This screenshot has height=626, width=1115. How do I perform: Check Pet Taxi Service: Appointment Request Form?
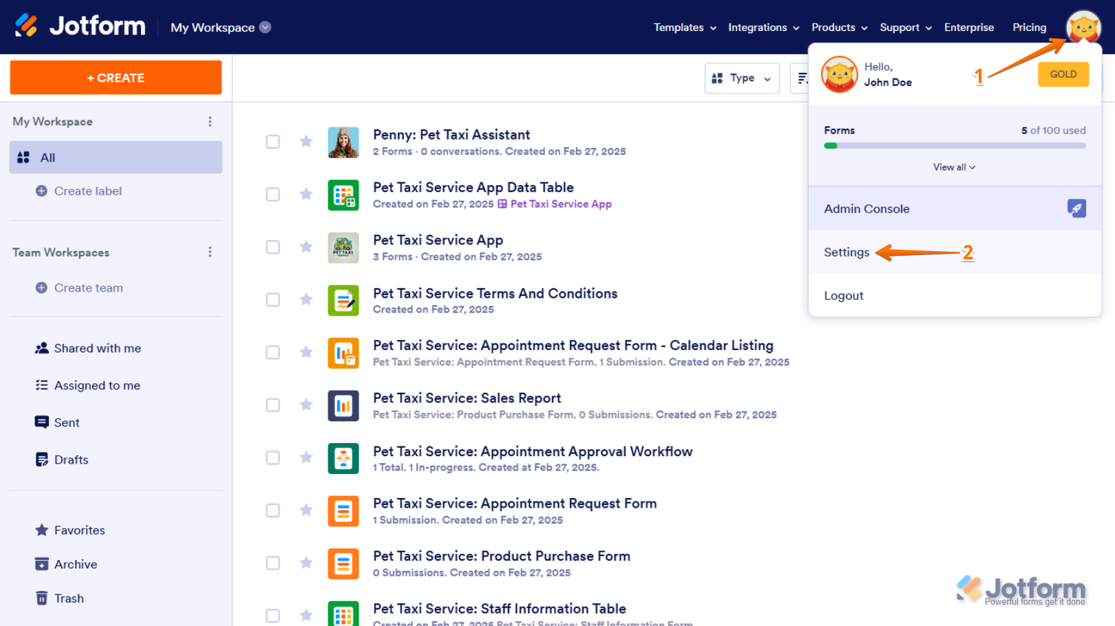tap(273, 510)
